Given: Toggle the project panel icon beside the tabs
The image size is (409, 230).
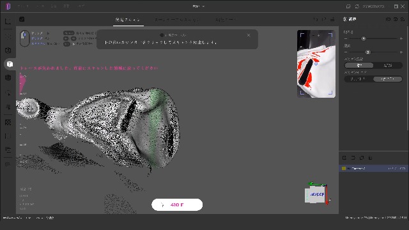Looking at the screenshot, I should (22, 19).
